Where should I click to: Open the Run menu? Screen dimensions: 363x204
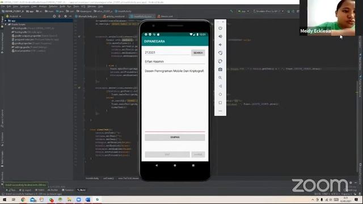69,6
